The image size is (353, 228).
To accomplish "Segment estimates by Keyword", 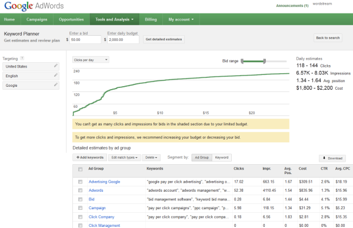I will click(x=222, y=158).
